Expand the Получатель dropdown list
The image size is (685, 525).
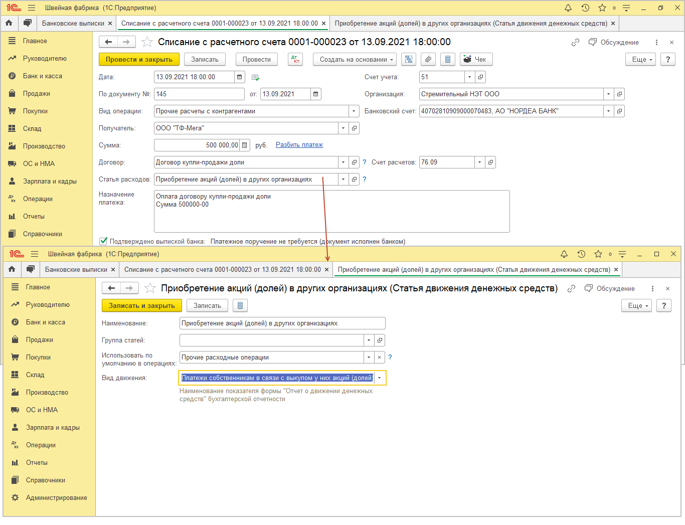pyautogui.click(x=344, y=128)
